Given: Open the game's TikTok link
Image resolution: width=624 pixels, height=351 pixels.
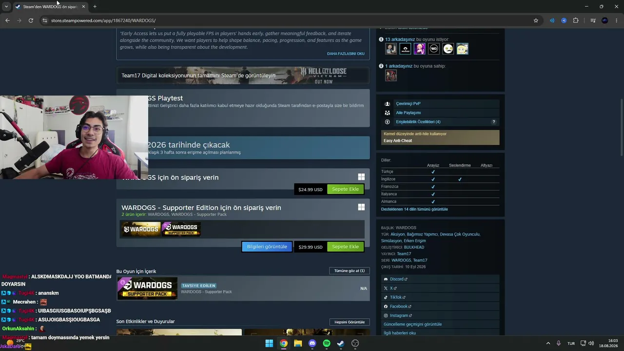Looking at the screenshot, I should 396,297.
